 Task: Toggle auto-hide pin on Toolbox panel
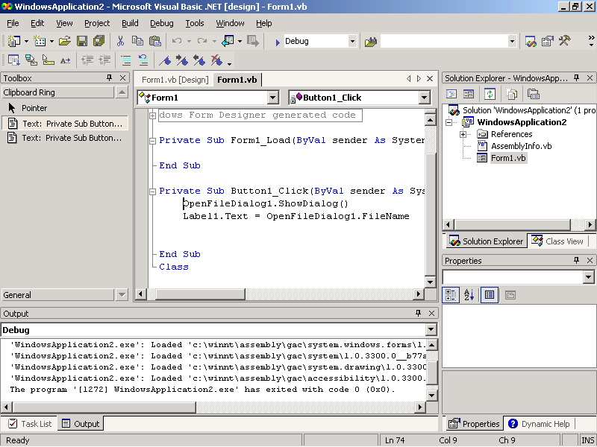click(x=109, y=78)
